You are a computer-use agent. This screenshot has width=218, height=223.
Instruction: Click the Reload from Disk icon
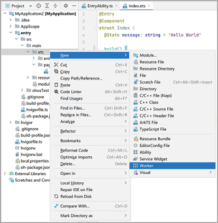(56, 196)
